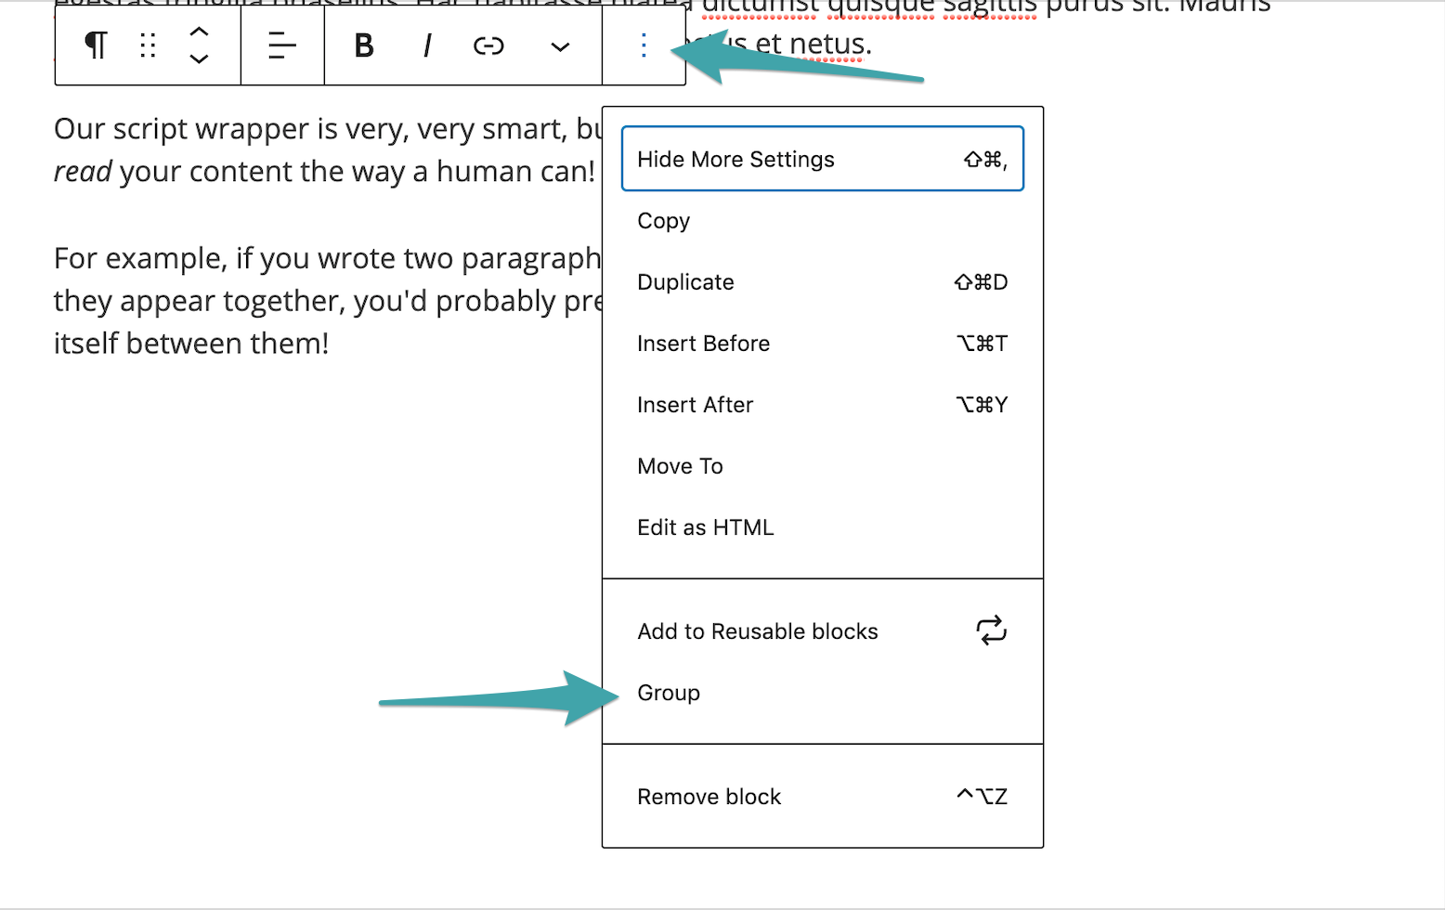Screen dimensions: 1445x910
Task: Choose Copy from the options menu
Action: [663, 221]
